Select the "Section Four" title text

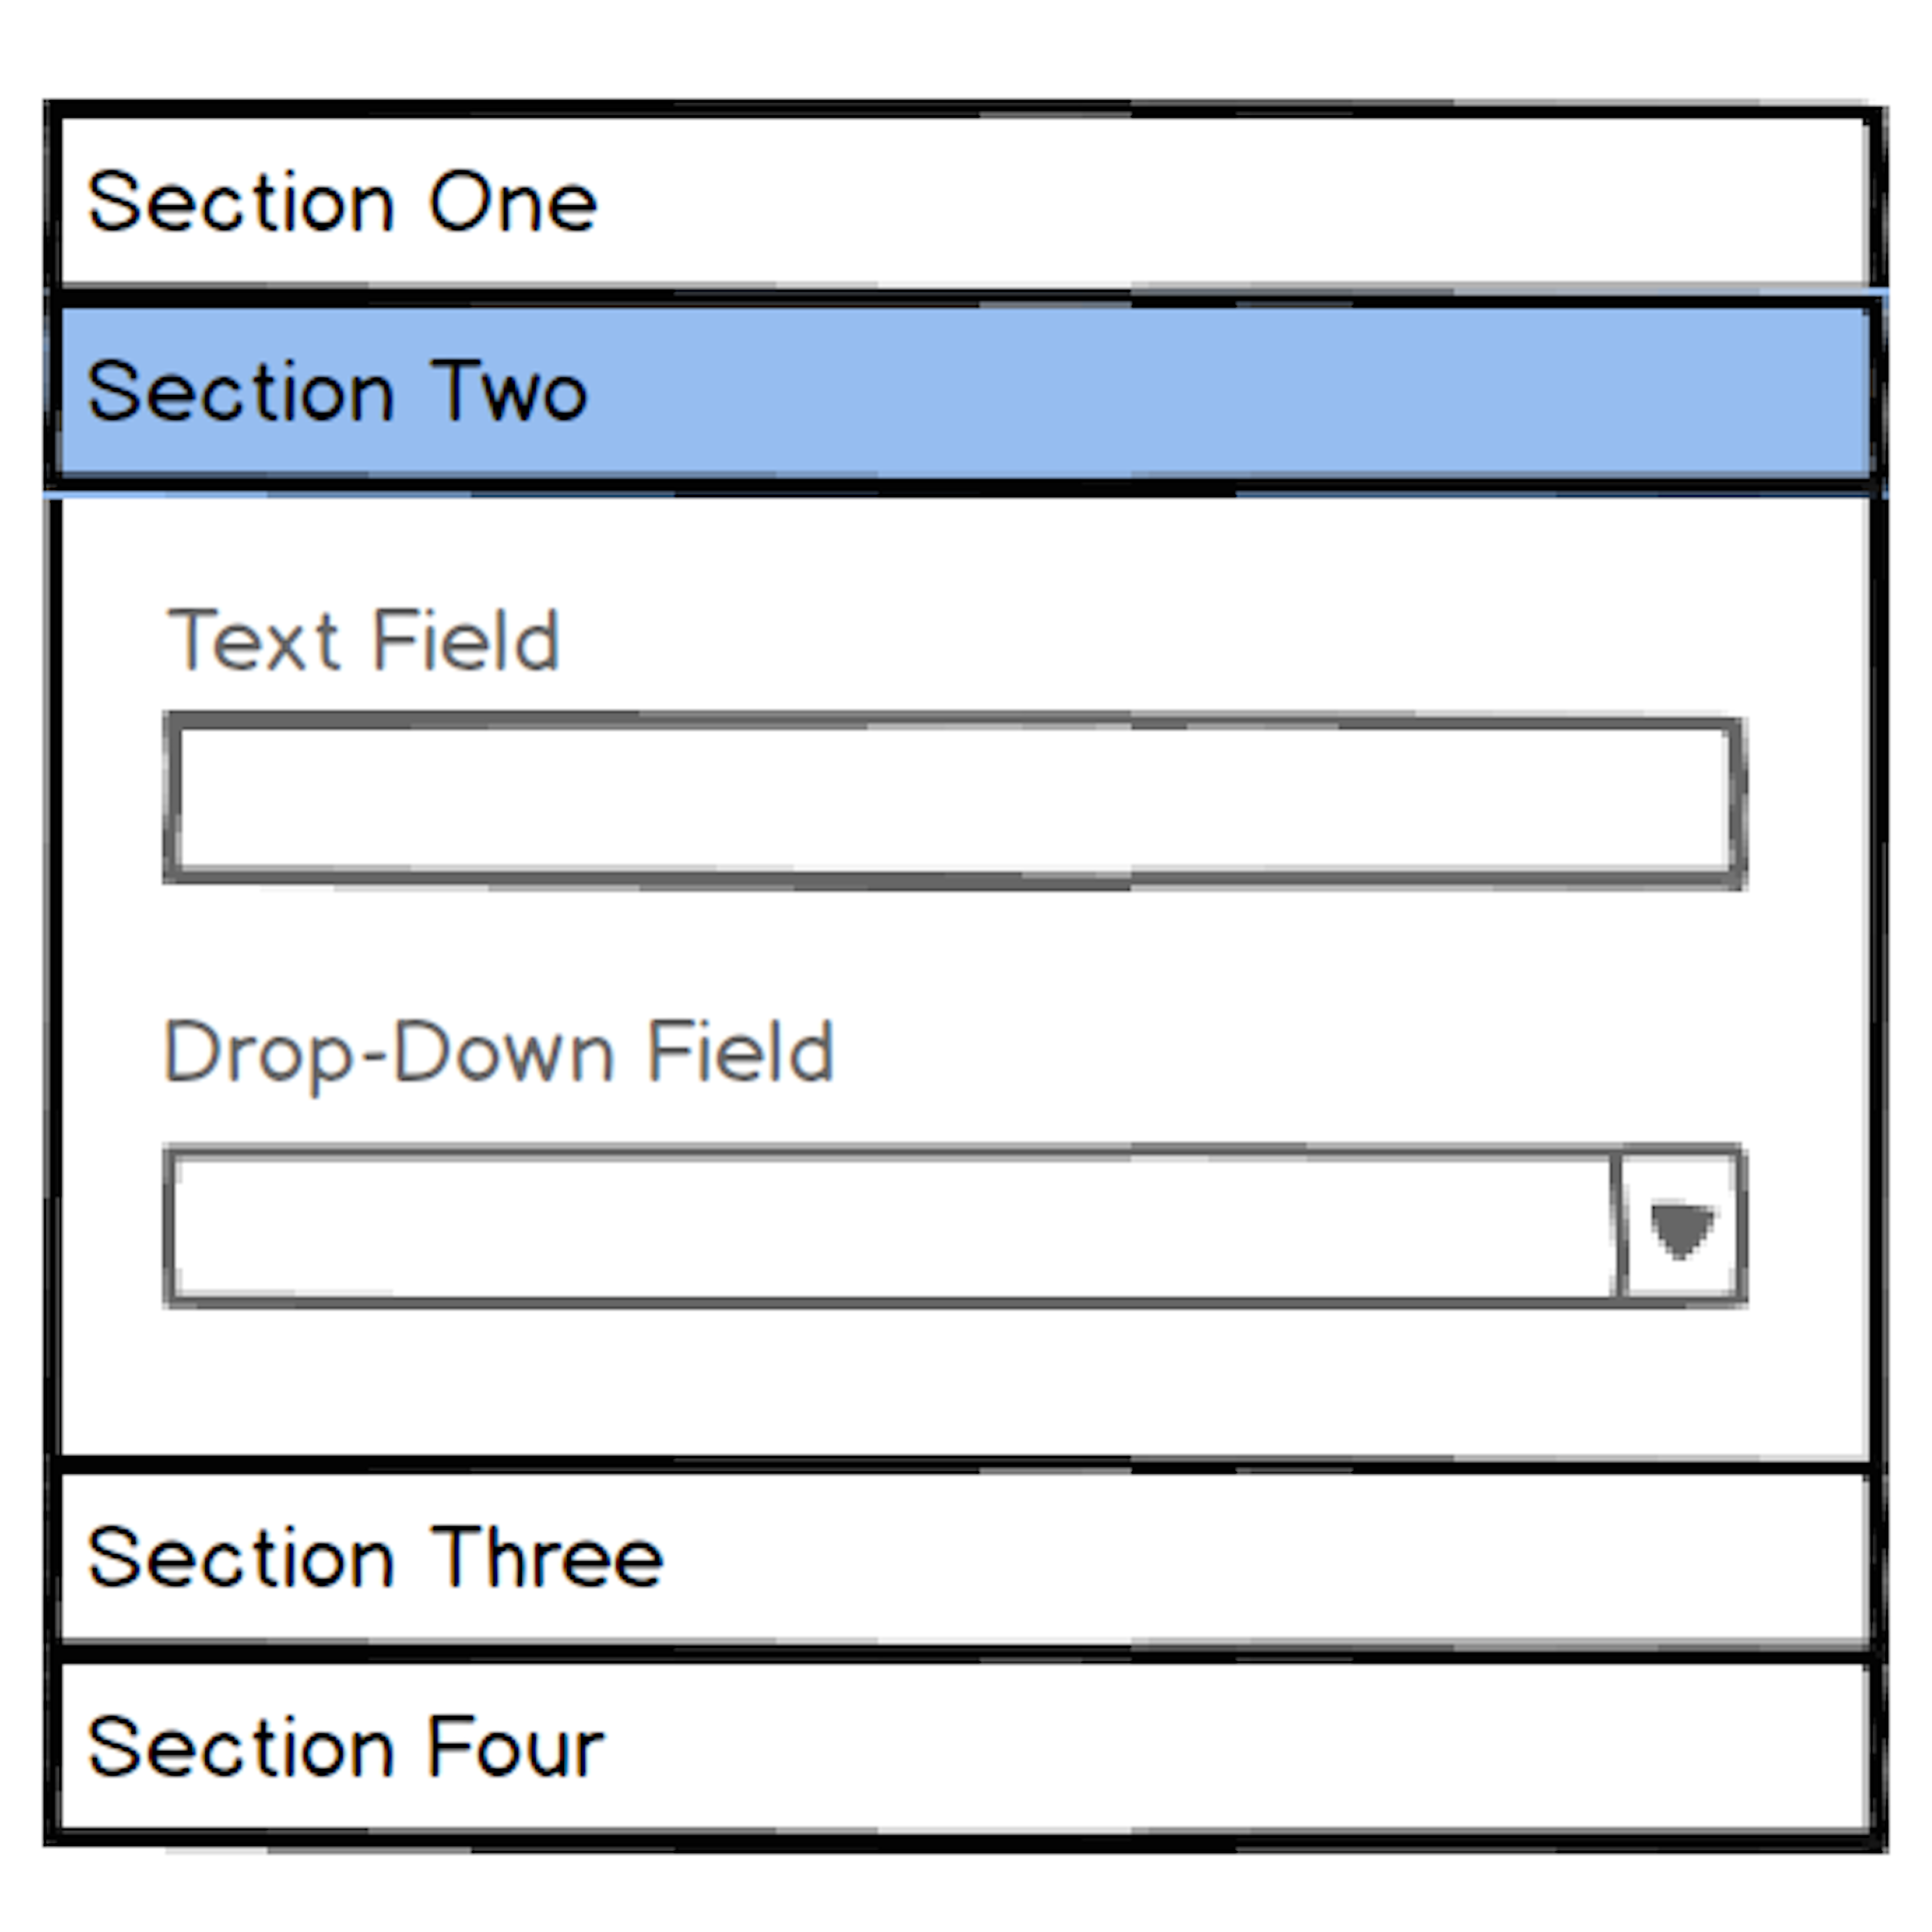point(345,1746)
